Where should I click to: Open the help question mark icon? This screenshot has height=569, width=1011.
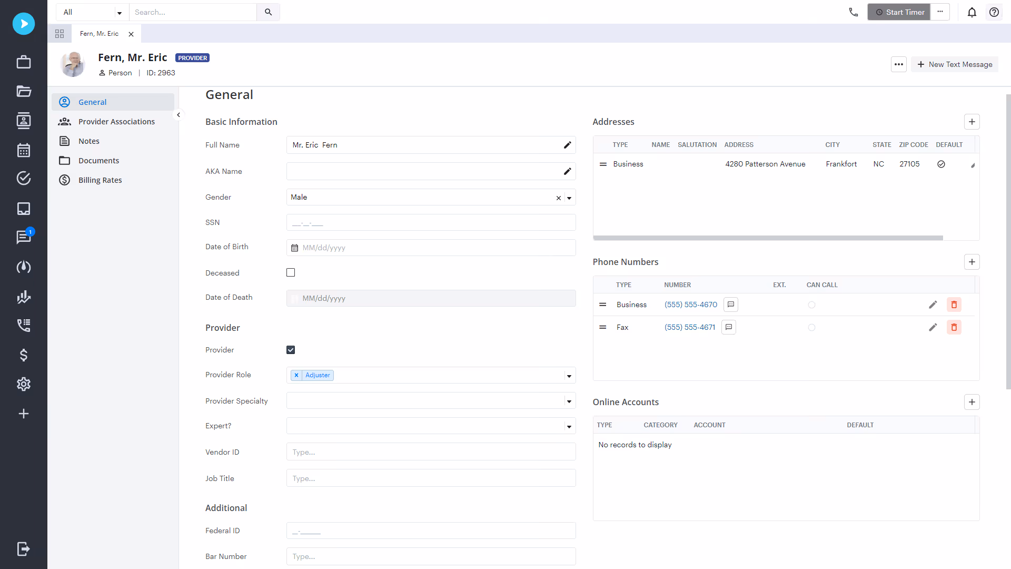click(x=994, y=12)
